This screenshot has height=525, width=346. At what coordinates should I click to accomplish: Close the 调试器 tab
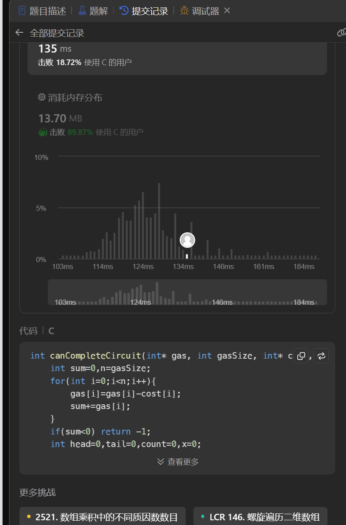pos(227,11)
